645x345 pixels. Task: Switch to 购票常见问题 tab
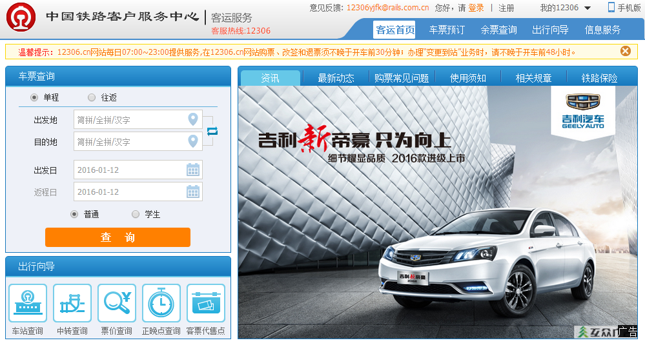coord(402,78)
